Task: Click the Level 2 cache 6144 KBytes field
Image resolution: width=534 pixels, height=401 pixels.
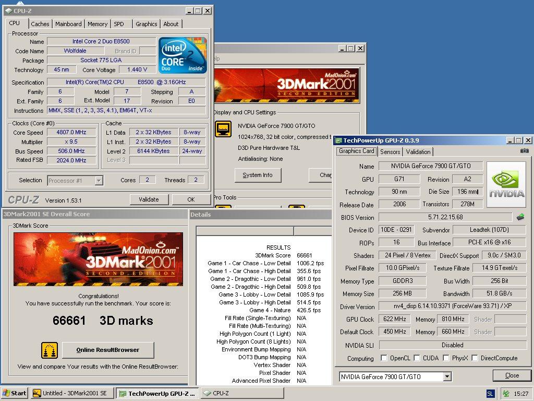Action: tap(154, 151)
